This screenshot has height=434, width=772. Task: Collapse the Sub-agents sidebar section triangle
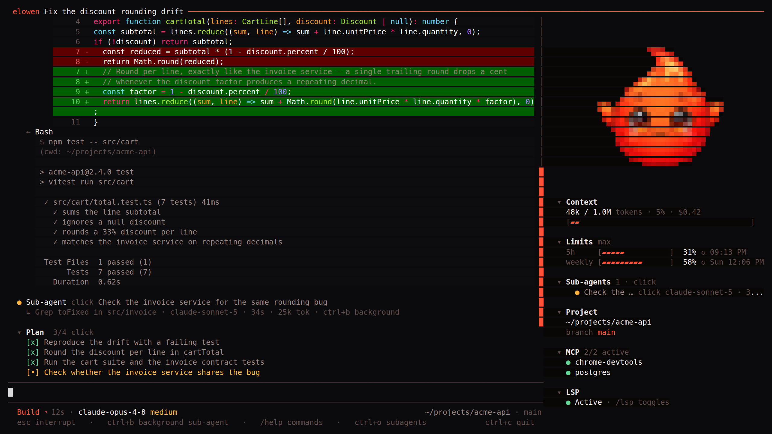pos(559,282)
